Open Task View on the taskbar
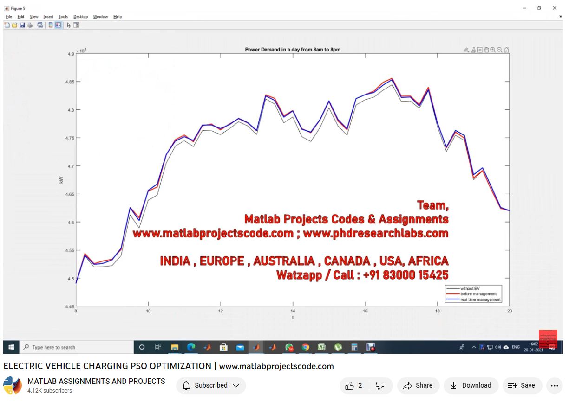 [x=157, y=347]
